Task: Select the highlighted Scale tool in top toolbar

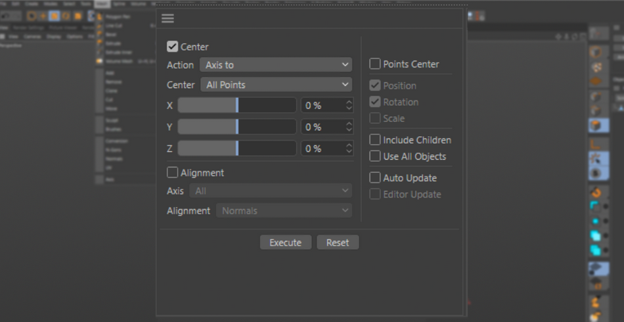Action: 54,16
